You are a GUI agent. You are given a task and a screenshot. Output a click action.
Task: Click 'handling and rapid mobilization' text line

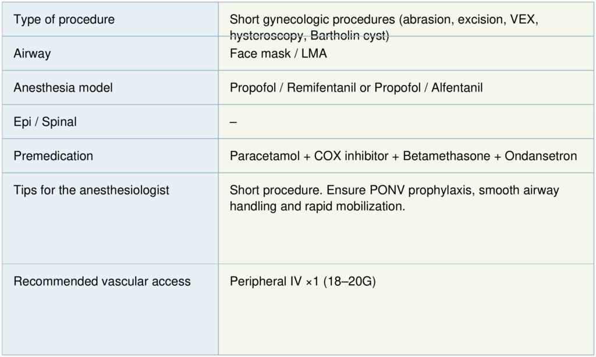317,206
